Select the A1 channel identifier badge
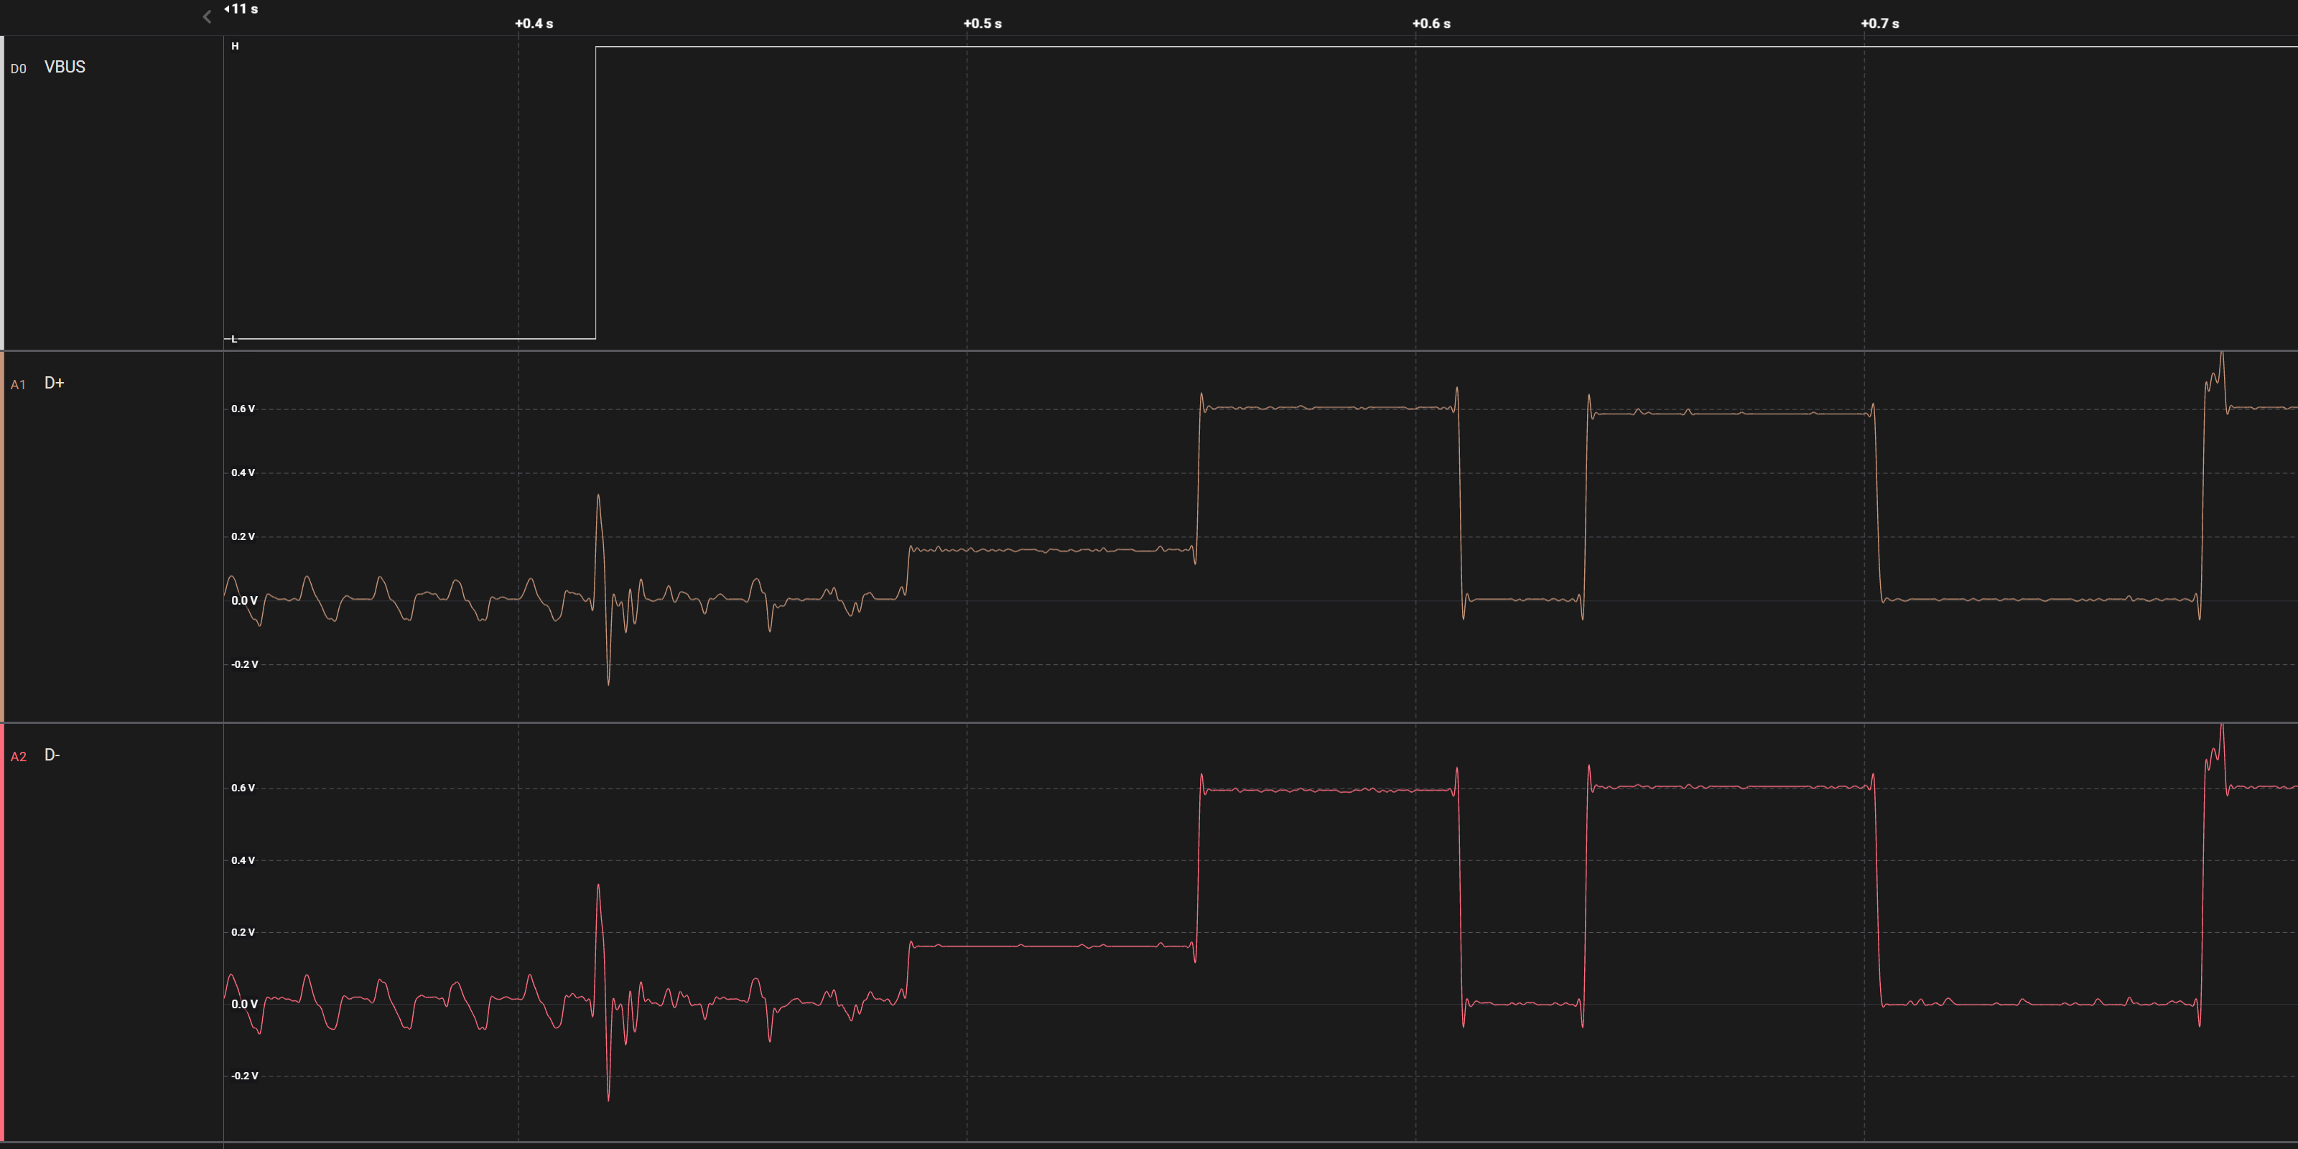2298x1149 pixels. click(x=19, y=383)
